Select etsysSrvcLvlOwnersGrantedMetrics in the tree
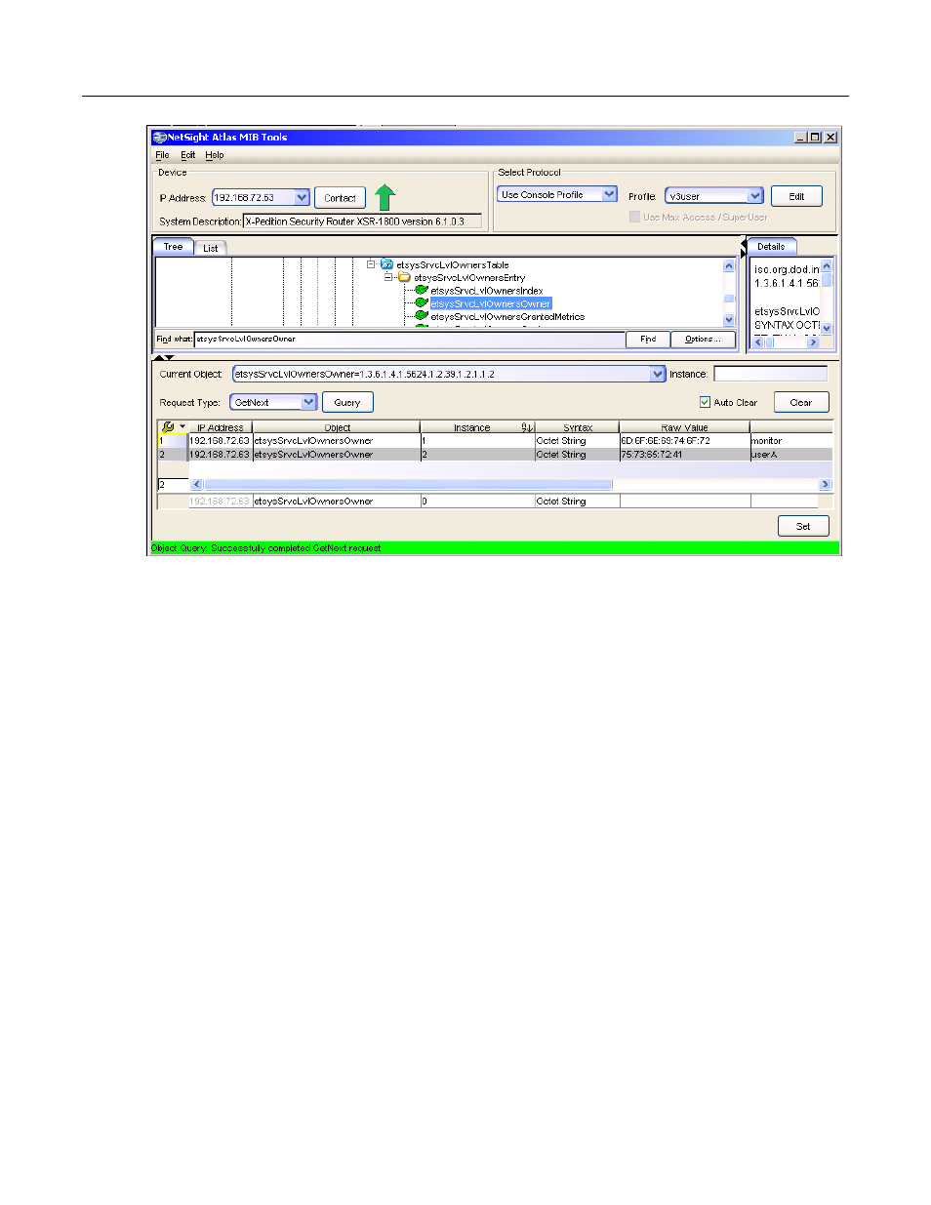931x1205 pixels. (x=507, y=316)
